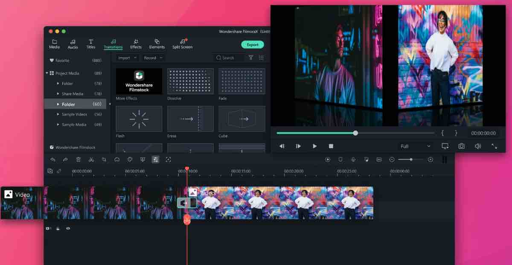The image size is (512, 265).
Task: Click the Export button
Action: coord(253,44)
